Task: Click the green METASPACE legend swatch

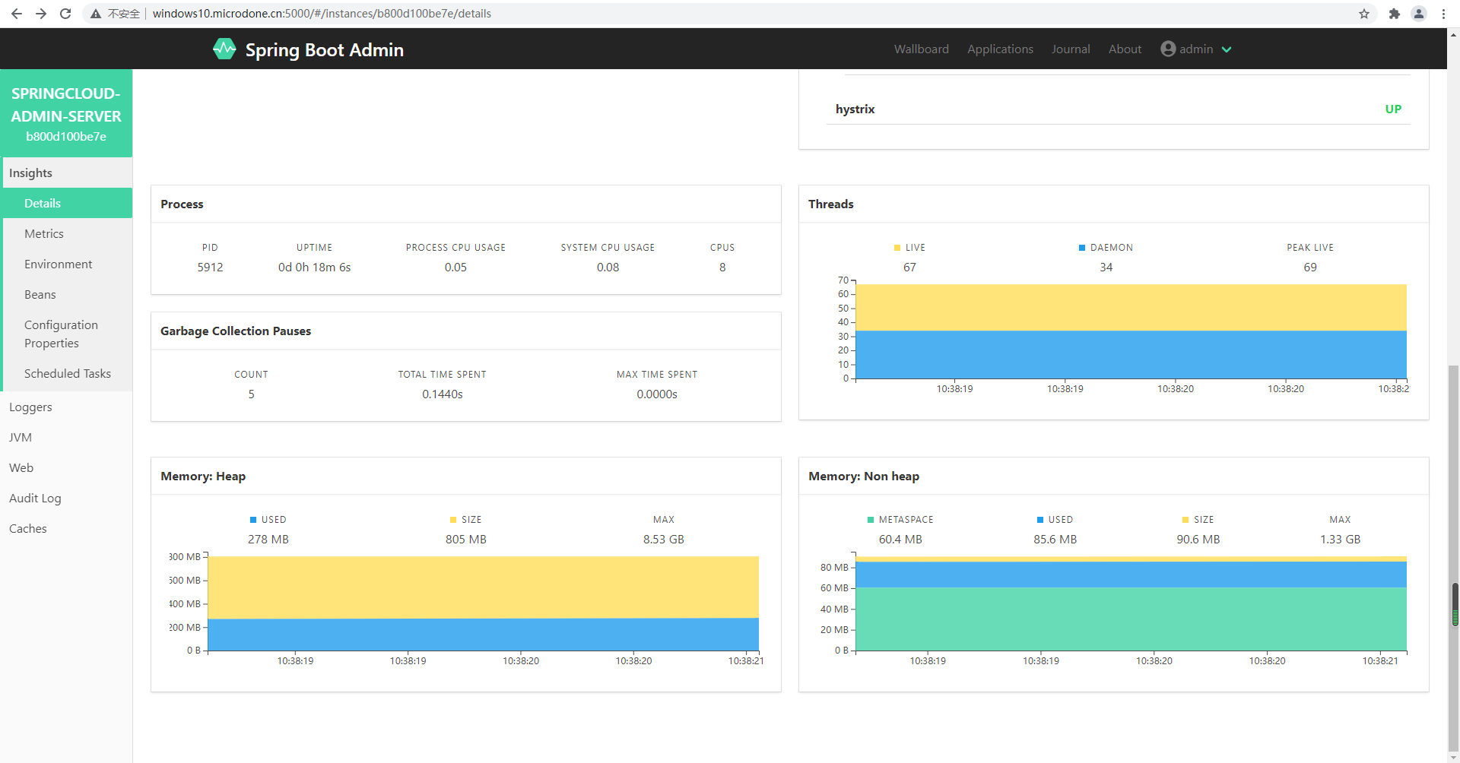Action: (871, 520)
